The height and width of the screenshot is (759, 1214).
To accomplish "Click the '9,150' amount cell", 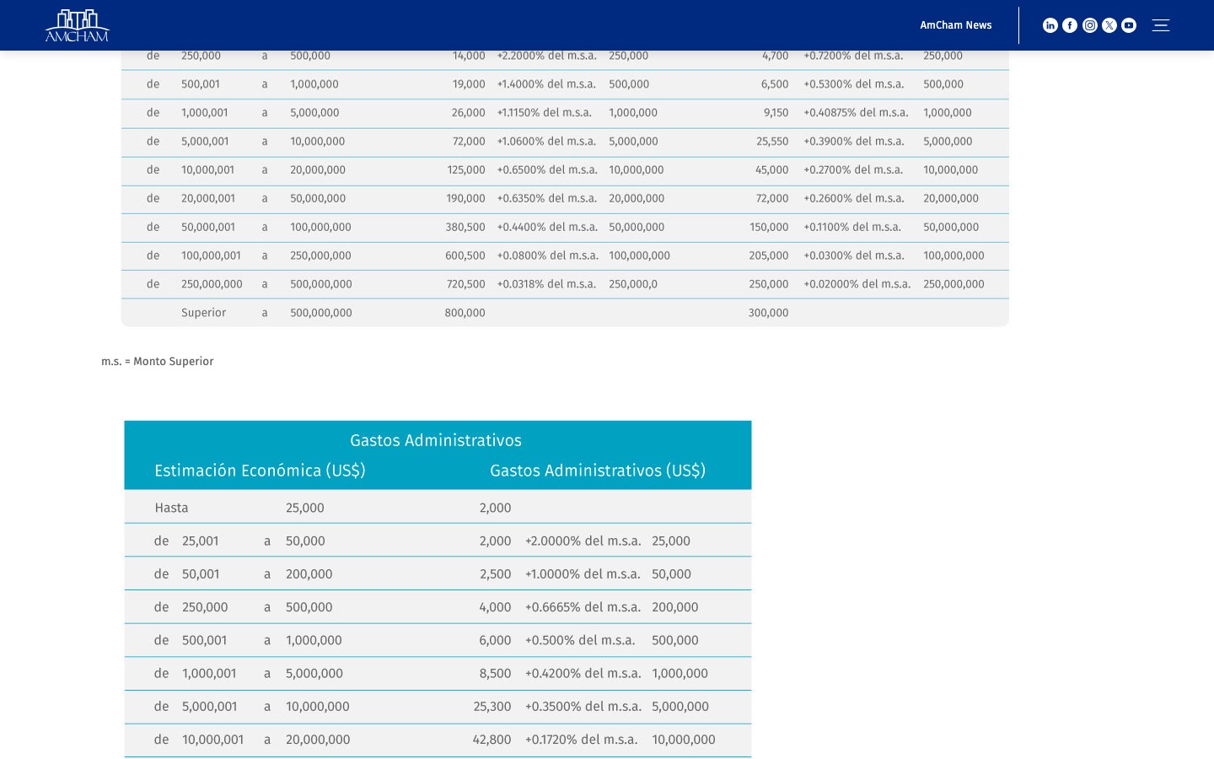I will coord(776,112).
